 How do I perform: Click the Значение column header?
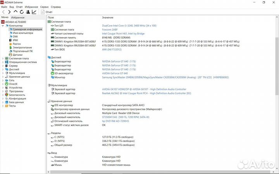click(x=108, y=17)
